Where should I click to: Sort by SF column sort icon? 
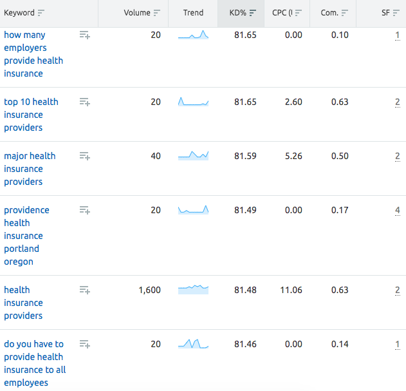tap(396, 13)
